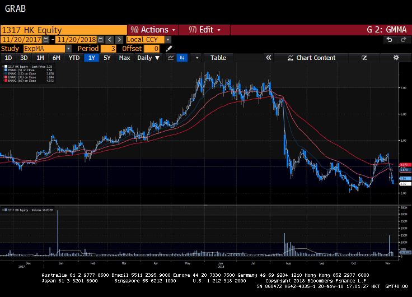Screen dimensions: 412x297
Task: Select the 3D time range
Action: click(24, 58)
